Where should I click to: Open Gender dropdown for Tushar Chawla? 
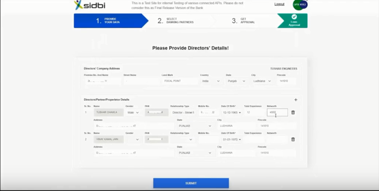(133, 113)
